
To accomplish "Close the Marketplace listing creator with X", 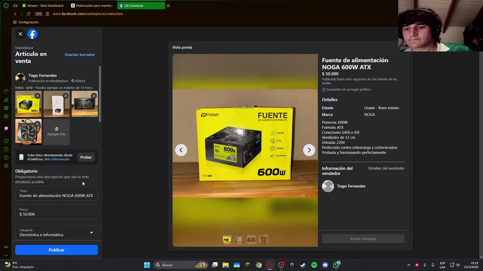I will (20, 34).
